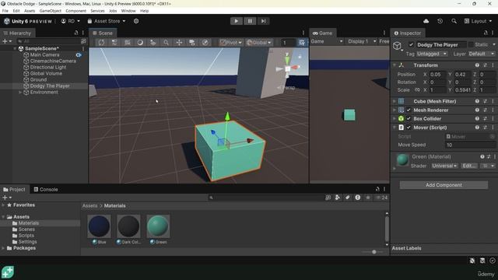Start Play mode with the Play button
The image size is (498, 280).
pos(236,21)
